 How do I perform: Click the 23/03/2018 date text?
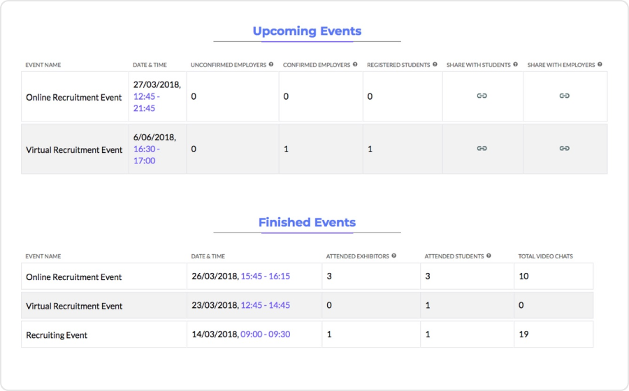click(215, 305)
